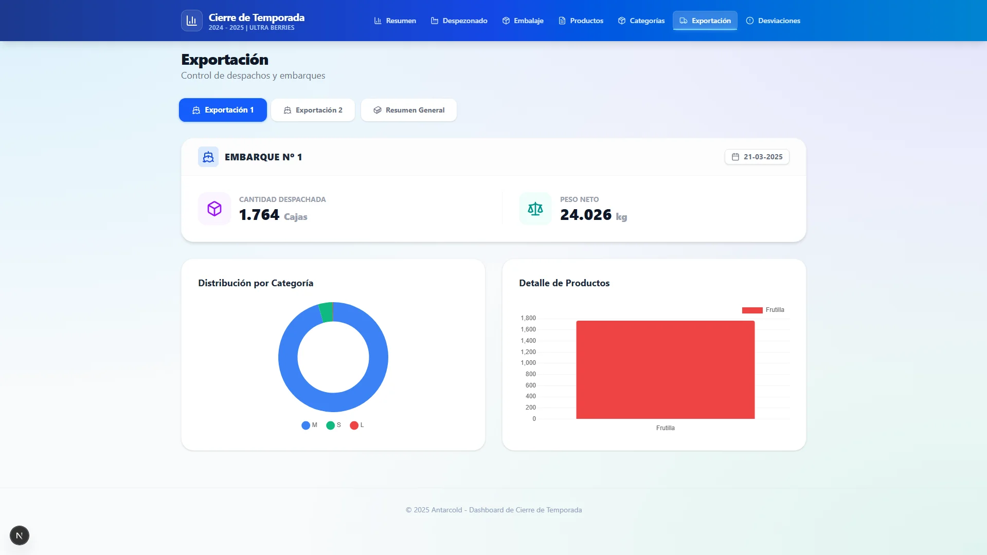Click the scale icon beside PESO NETO

click(535, 209)
